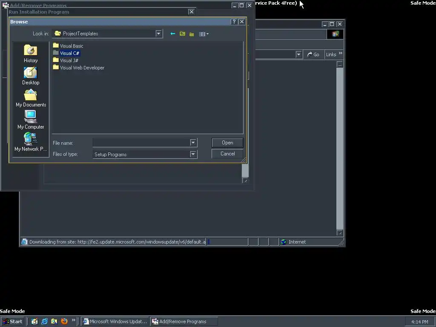Select the Visual C# folder
Image resolution: width=436 pixels, height=327 pixels.
tap(66, 53)
